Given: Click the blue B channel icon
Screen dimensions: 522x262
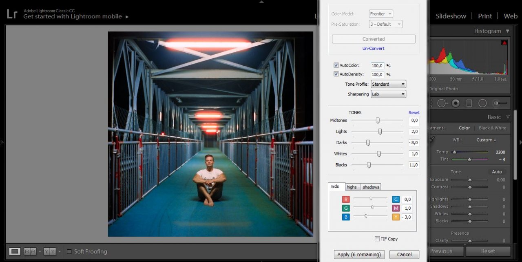Looking at the screenshot, I should click(346, 217).
